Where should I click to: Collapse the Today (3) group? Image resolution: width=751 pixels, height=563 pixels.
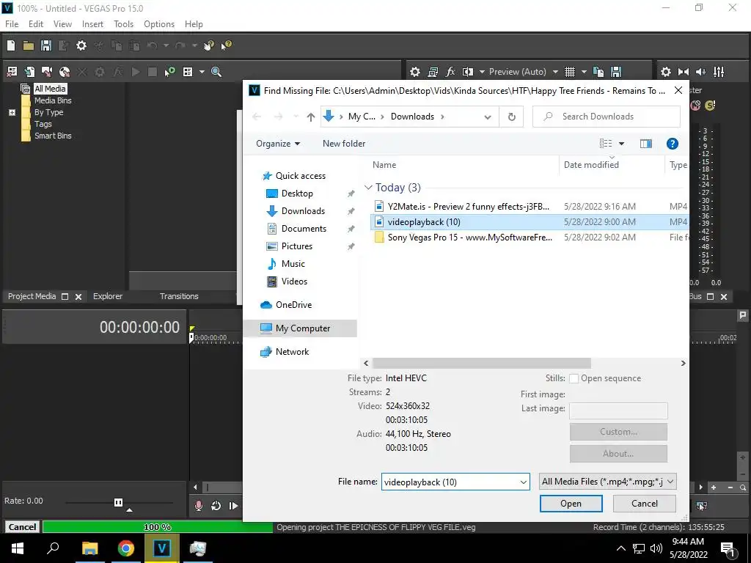[x=368, y=188]
